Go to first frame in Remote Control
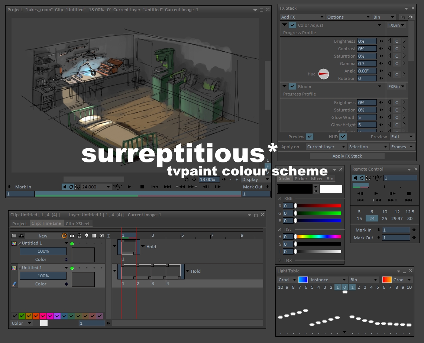The image size is (424, 343). point(360,200)
